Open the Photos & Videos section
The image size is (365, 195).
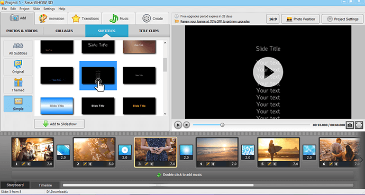[22, 31]
